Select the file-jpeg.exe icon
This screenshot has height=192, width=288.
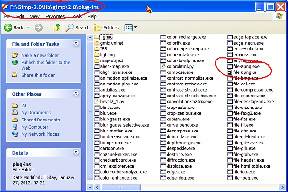click(230, 178)
